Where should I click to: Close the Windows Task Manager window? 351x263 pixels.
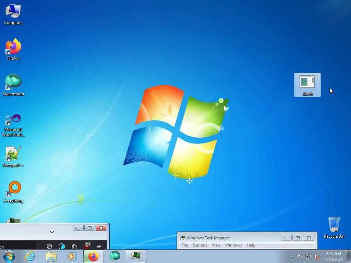coord(309,238)
